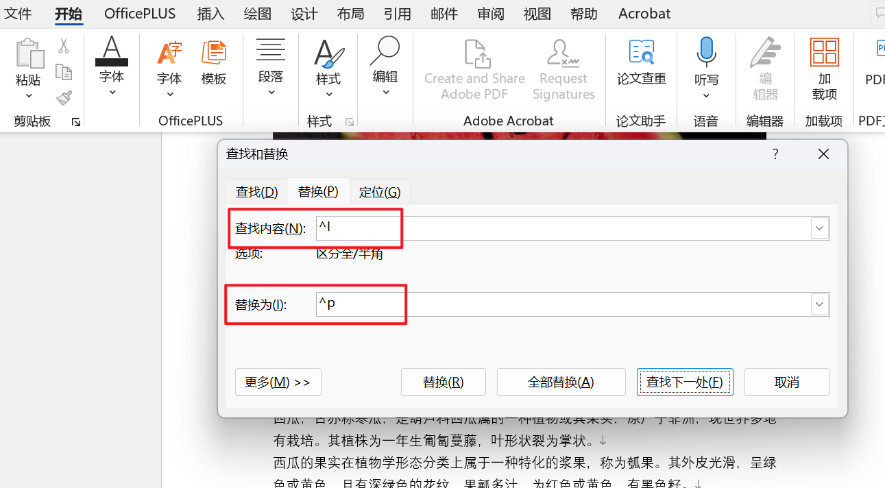Expand the Styles dropdown chevron

(x=328, y=95)
